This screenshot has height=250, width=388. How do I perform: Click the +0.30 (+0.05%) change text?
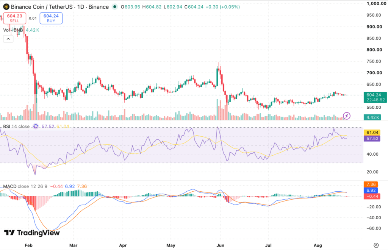tap(223, 7)
